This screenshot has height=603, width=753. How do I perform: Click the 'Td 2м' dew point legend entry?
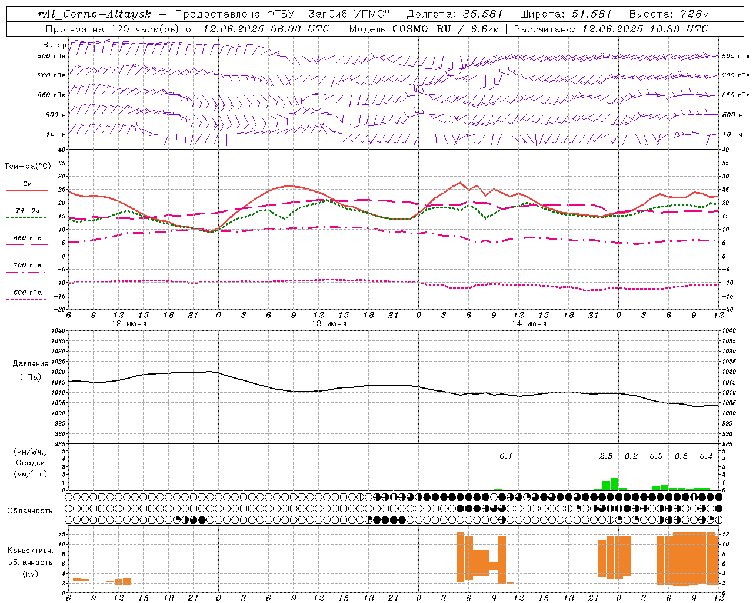28,211
